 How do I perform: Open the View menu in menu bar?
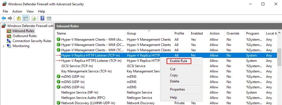pos(30,11)
